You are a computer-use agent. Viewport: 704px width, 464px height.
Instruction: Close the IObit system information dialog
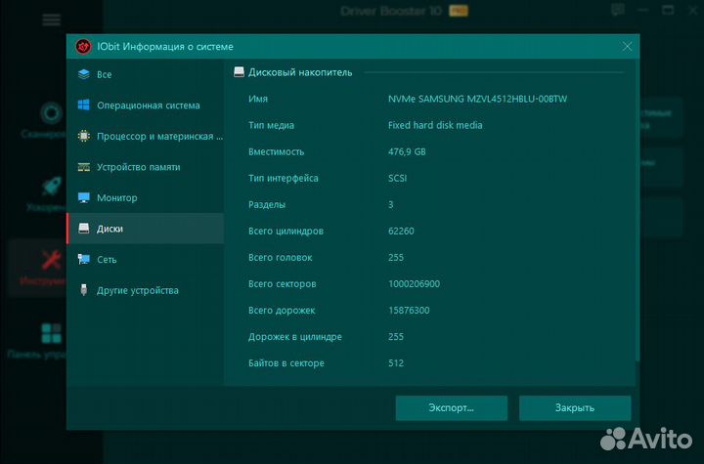(x=627, y=46)
